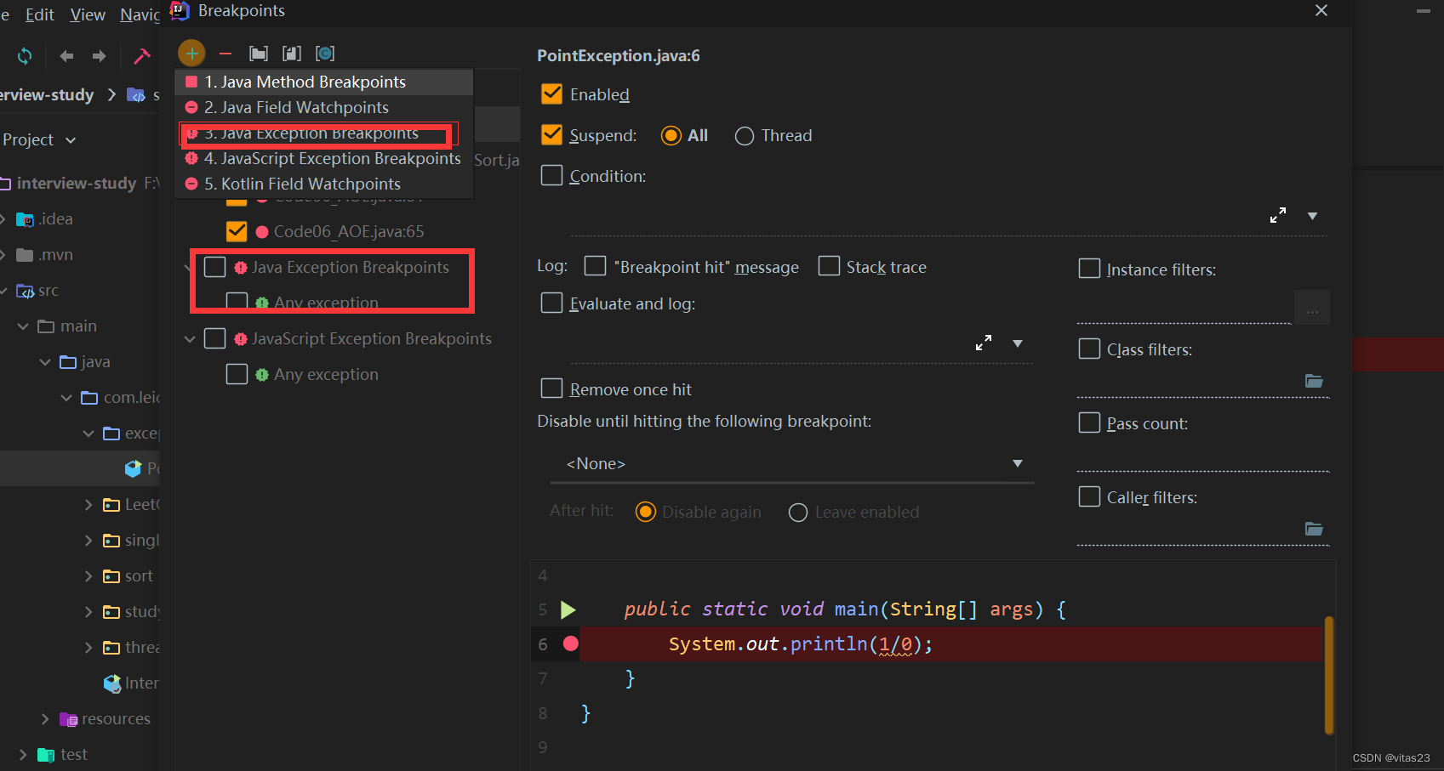1444x771 pixels.
Task: Open Condition history dropdown arrow
Action: coord(1312,216)
